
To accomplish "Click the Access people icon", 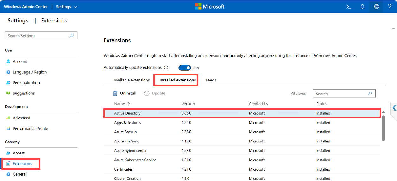I will (x=8, y=153).
